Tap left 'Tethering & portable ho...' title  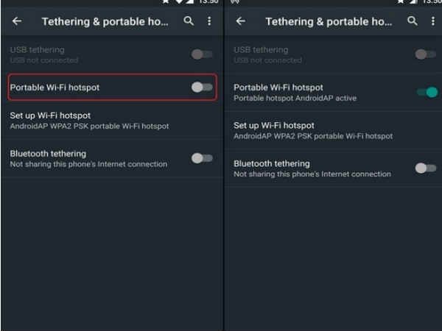pyautogui.click(x=105, y=21)
